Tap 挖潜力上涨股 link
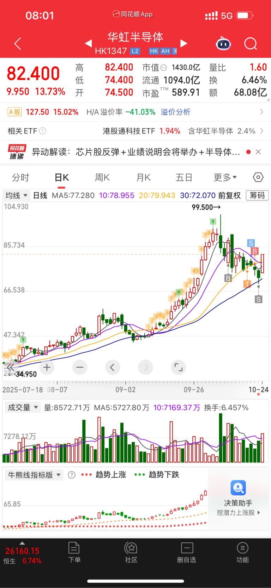Viewport: 271px width, 588px height. pyautogui.click(x=238, y=513)
